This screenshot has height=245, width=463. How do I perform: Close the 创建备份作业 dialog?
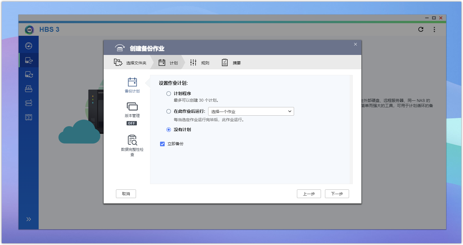(355, 44)
